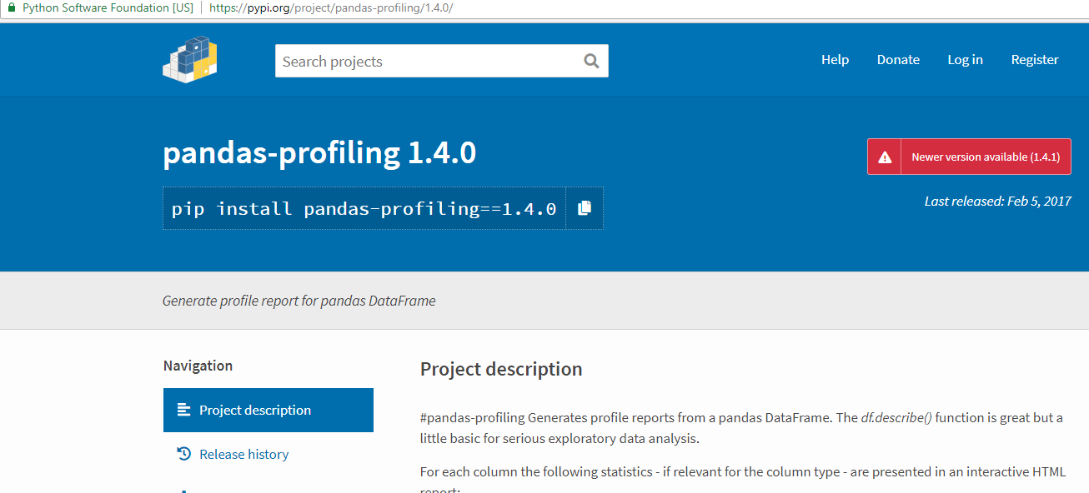Select the Project description navigation tab
The height and width of the screenshot is (493, 1089).
[268, 410]
